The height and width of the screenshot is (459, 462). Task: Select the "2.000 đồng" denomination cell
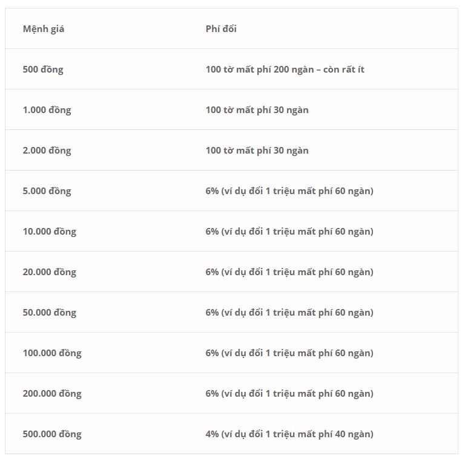pyautogui.click(x=47, y=151)
